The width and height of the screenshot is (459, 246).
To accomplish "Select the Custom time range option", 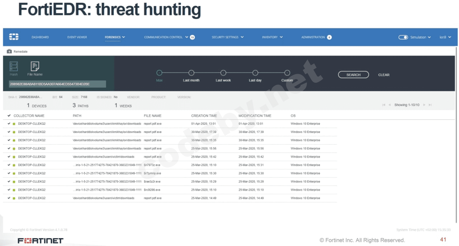I will 287,73.
